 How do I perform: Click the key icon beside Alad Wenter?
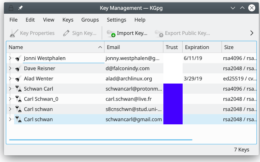click(x=18, y=78)
